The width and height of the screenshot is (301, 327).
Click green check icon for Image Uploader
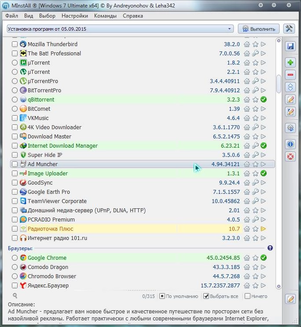[x=264, y=173]
